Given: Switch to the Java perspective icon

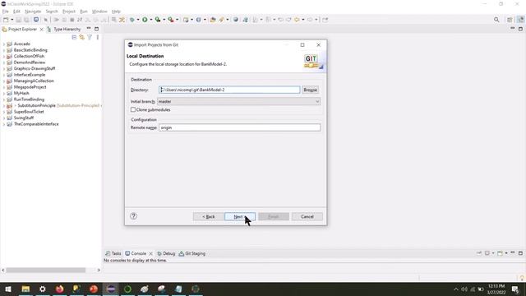Looking at the screenshot, I should point(520,20).
